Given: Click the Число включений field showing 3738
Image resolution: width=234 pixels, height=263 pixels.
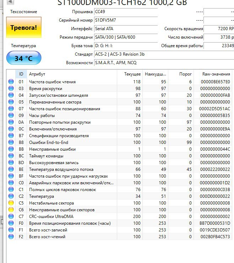Looking at the screenshot, I should [219, 37].
